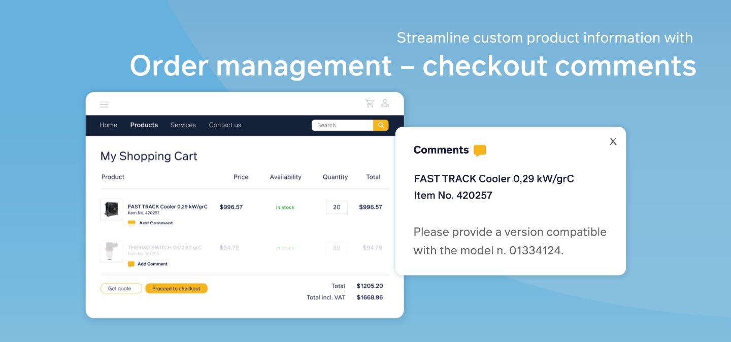The height and width of the screenshot is (342, 731).
Task: Click Add Comment link under THERMO SWITCH
Action: click(152, 264)
